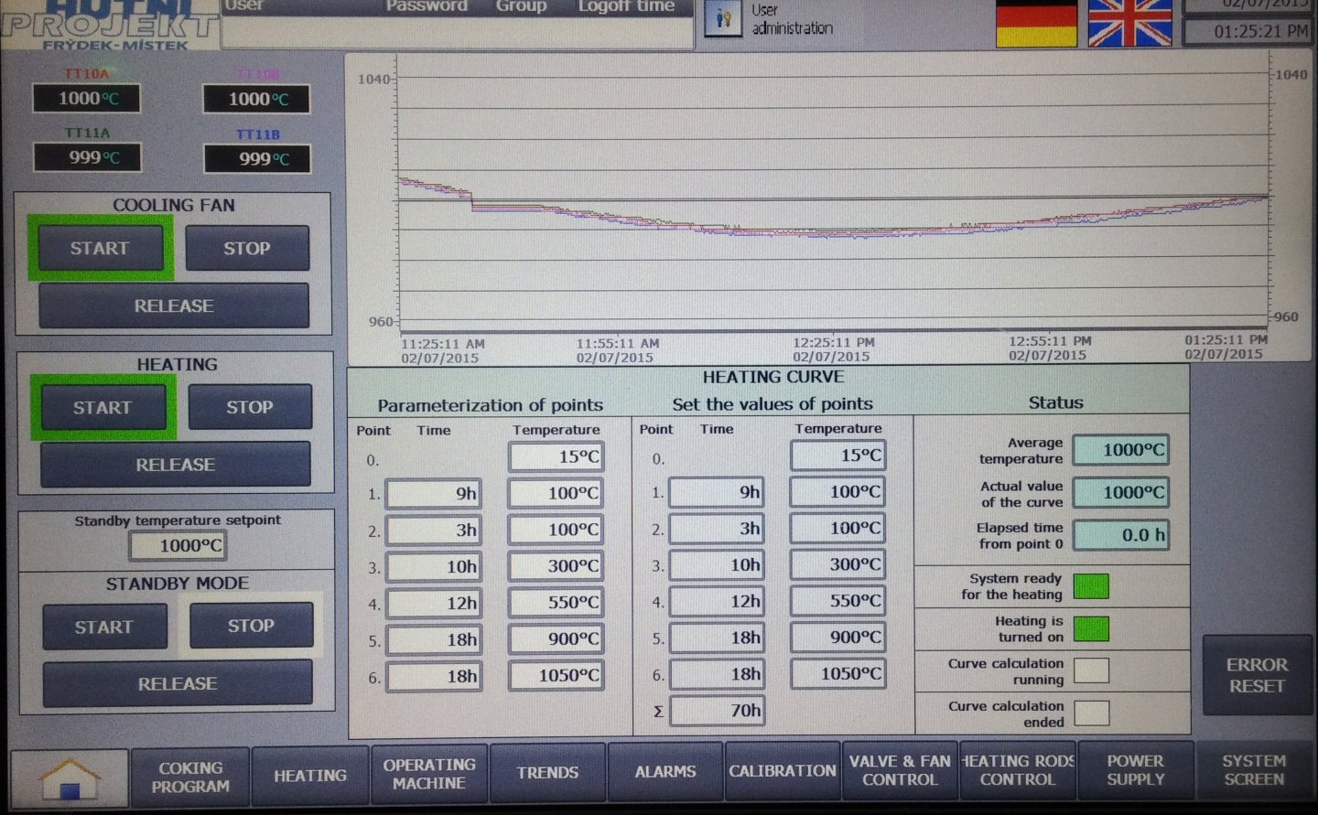Screen dimensions: 1318x815
Task: Edit parameterization point 6 temperature 1050°C
Action: point(556,675)
